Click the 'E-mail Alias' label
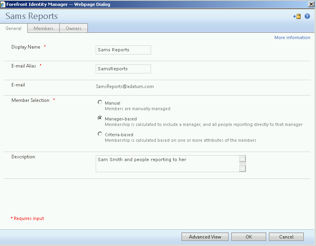This screenshot has height=246, width=316. pyautogui.click(x=24, y=66)
